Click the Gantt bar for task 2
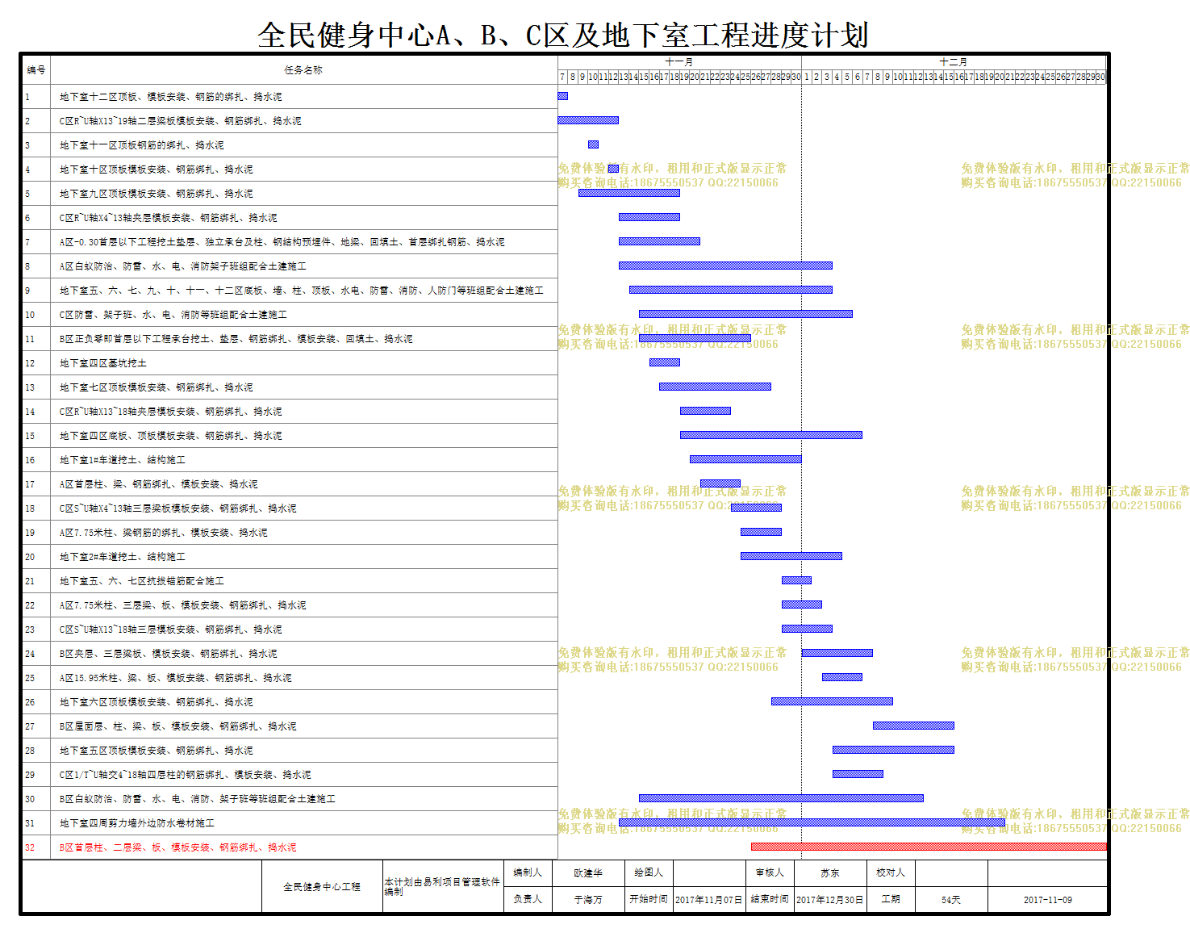 pos(588,120)
